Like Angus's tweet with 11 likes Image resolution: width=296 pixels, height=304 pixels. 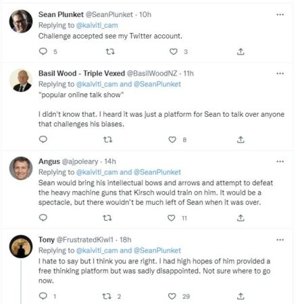click(172, 218)
